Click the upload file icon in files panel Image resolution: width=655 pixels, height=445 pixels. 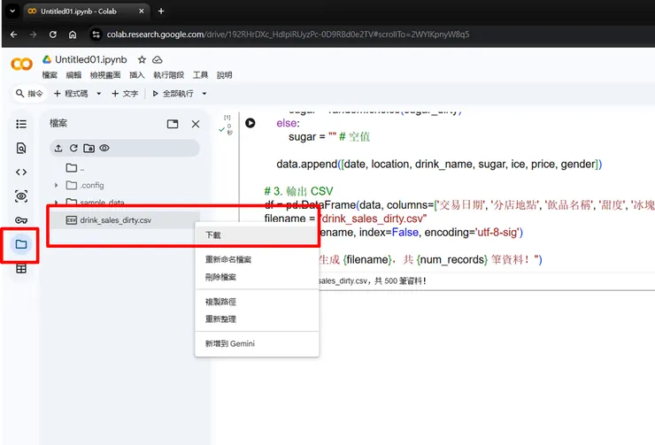pos(58,148)
